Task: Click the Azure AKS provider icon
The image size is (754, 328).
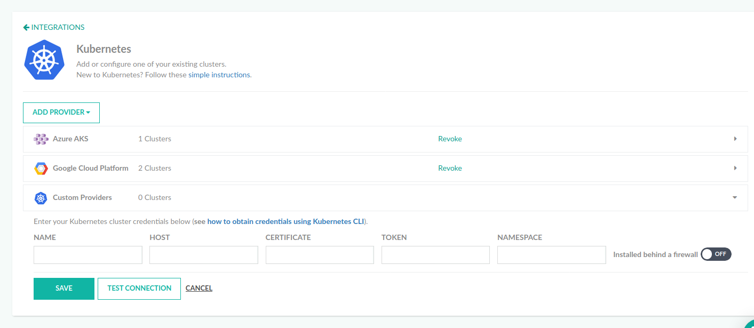Action: (x=41, y=139)
